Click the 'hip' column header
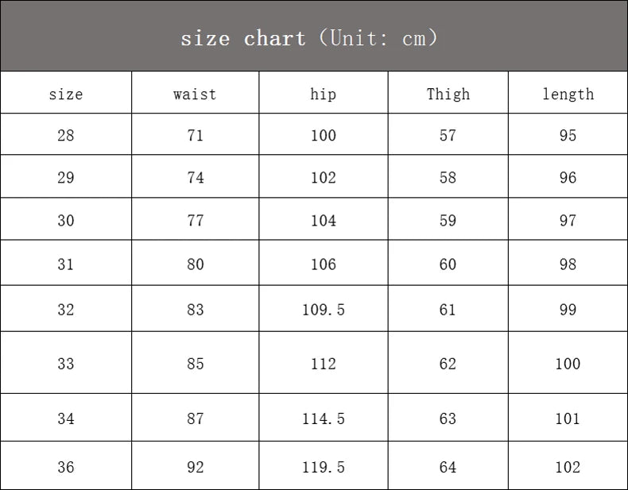 [323, 94]
